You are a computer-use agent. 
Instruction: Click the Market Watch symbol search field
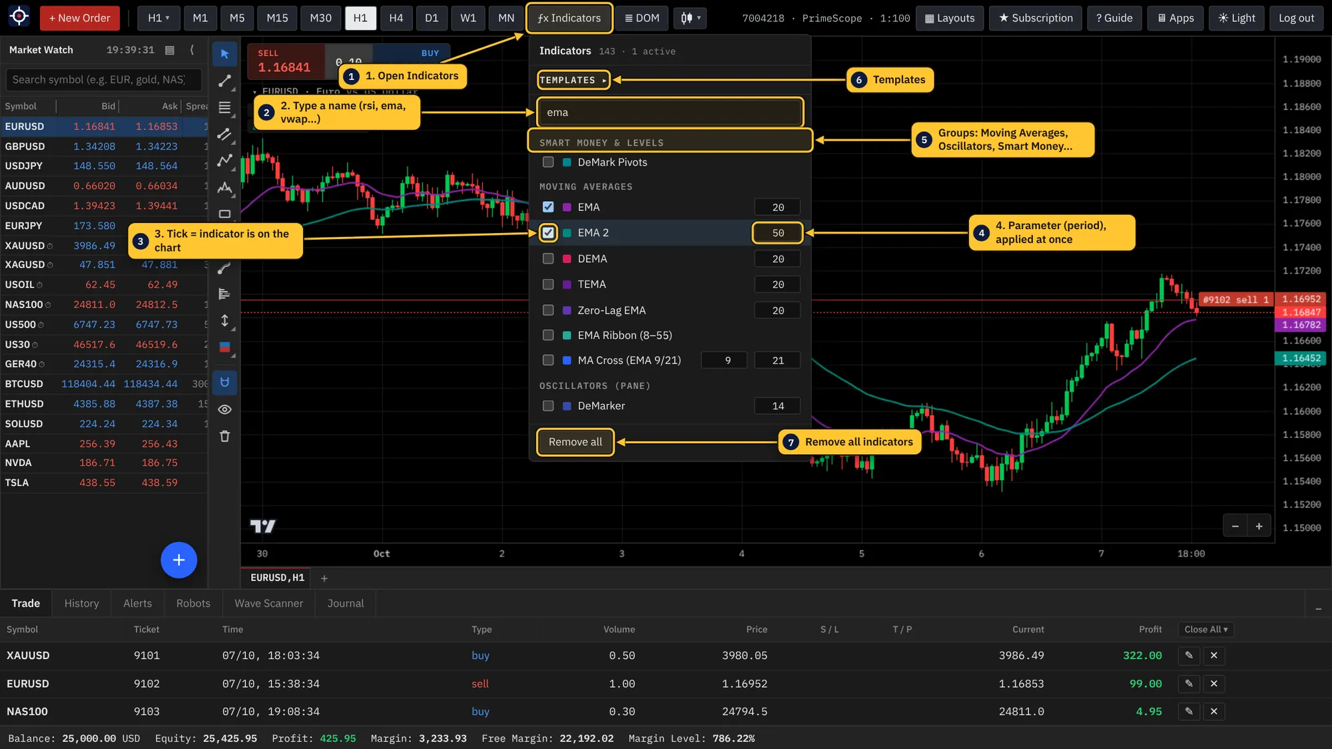pyautogui.click(x=104, y=80)
